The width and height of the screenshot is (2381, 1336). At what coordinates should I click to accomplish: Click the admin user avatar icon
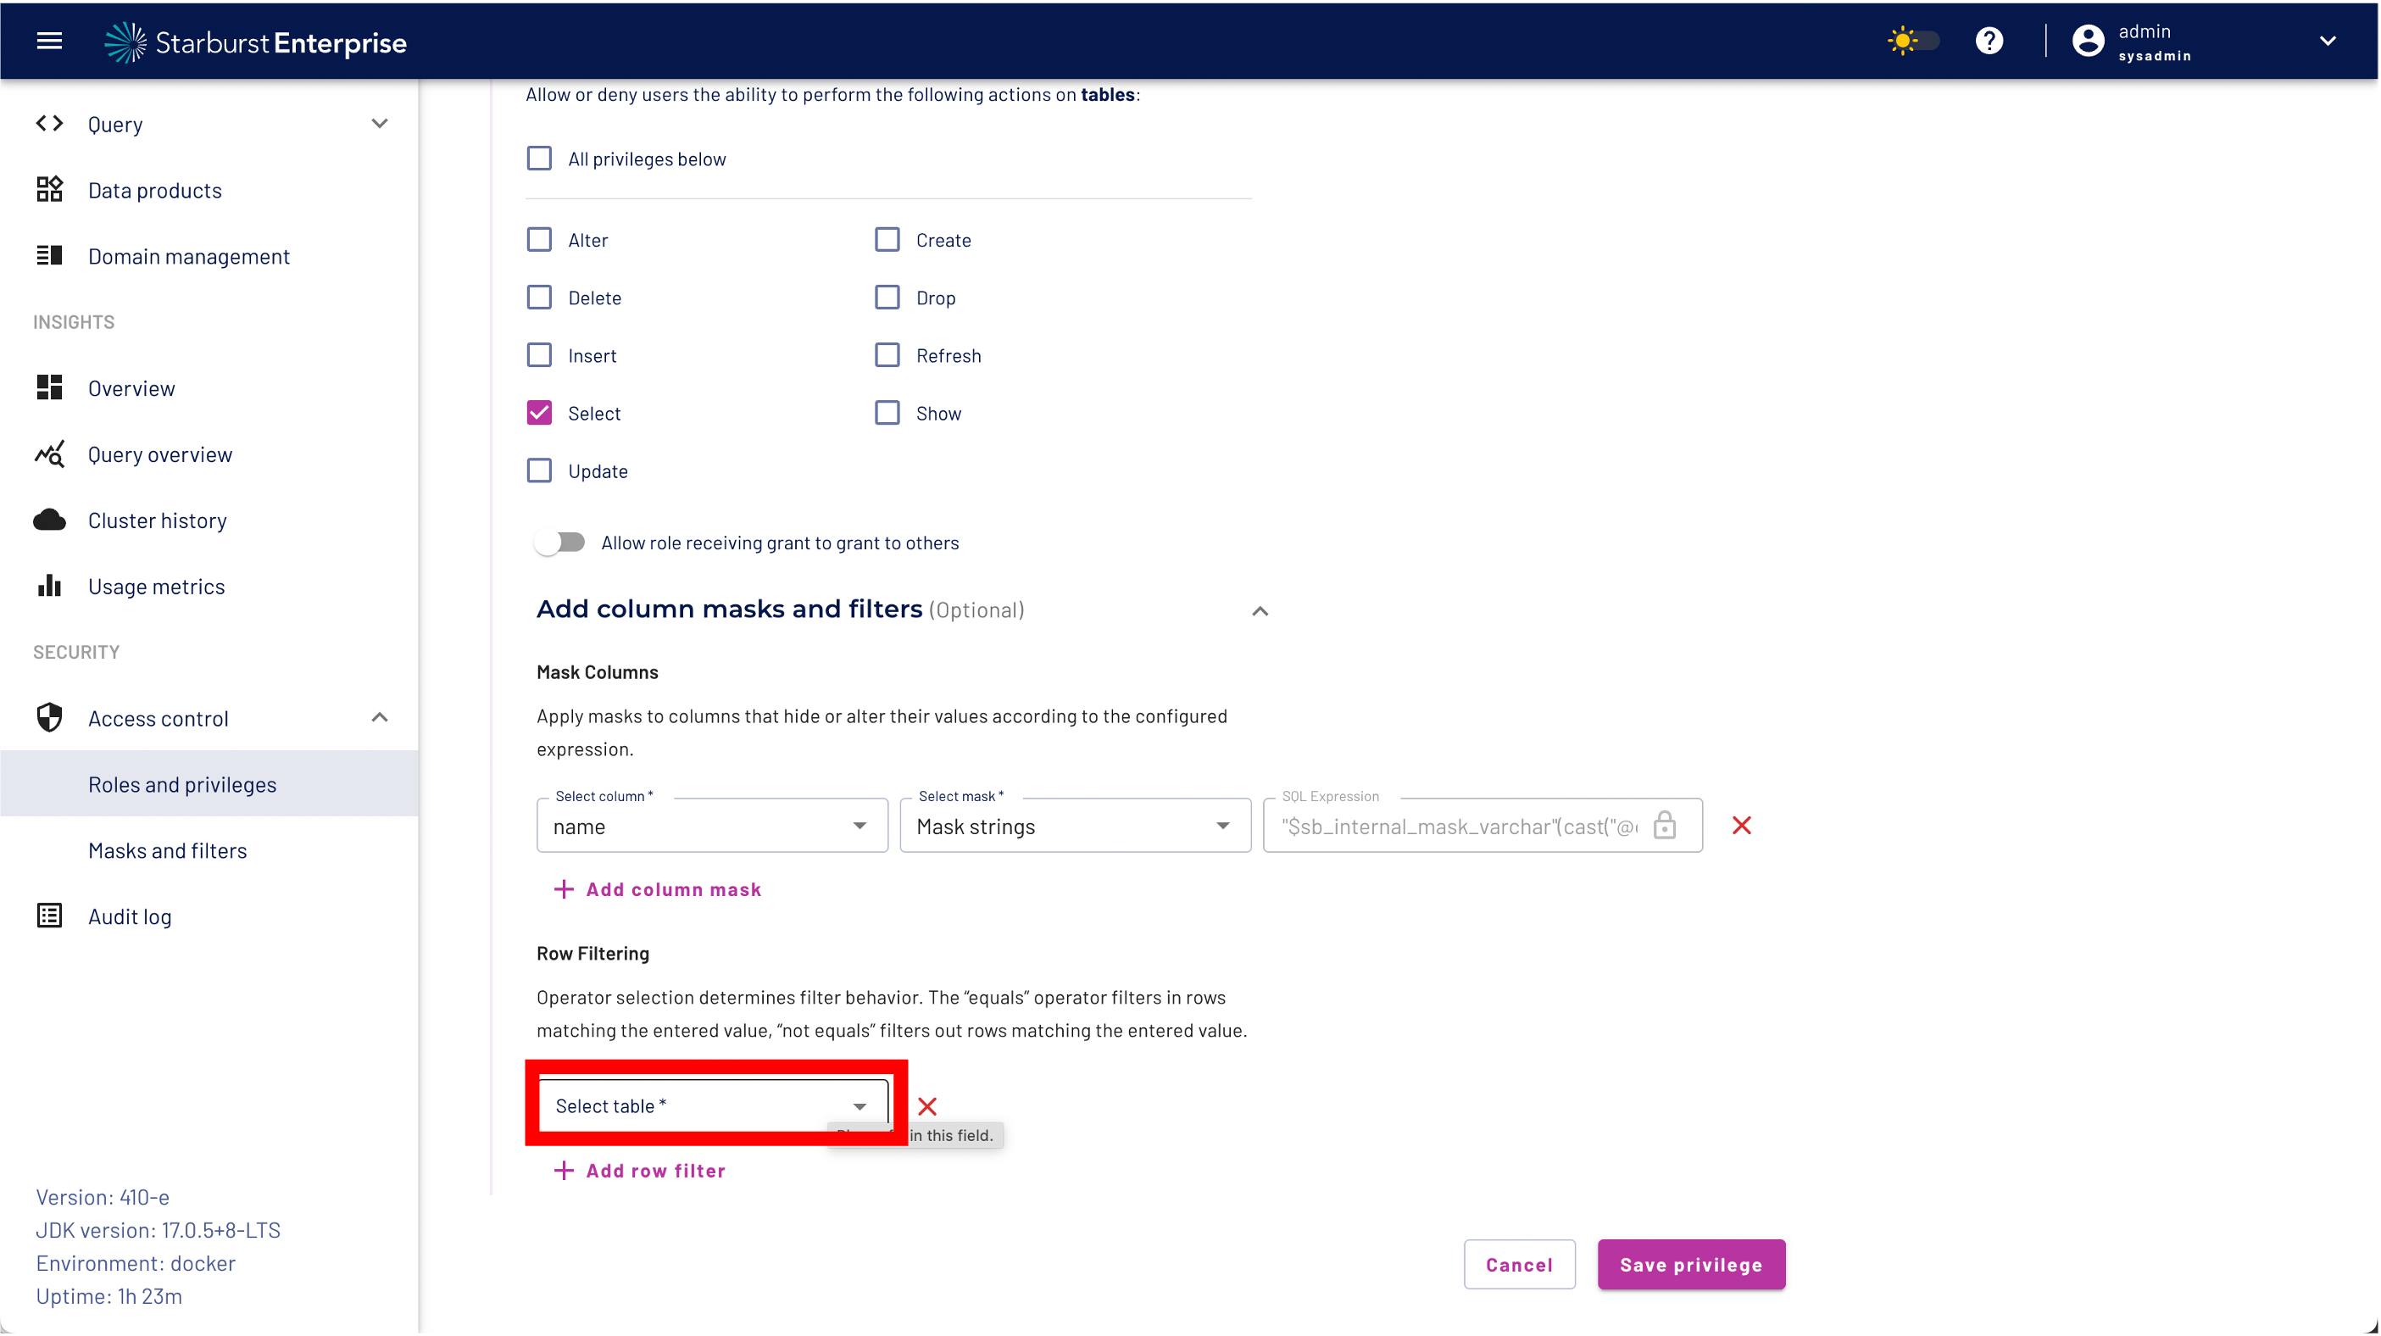(x=2087, y=41)
